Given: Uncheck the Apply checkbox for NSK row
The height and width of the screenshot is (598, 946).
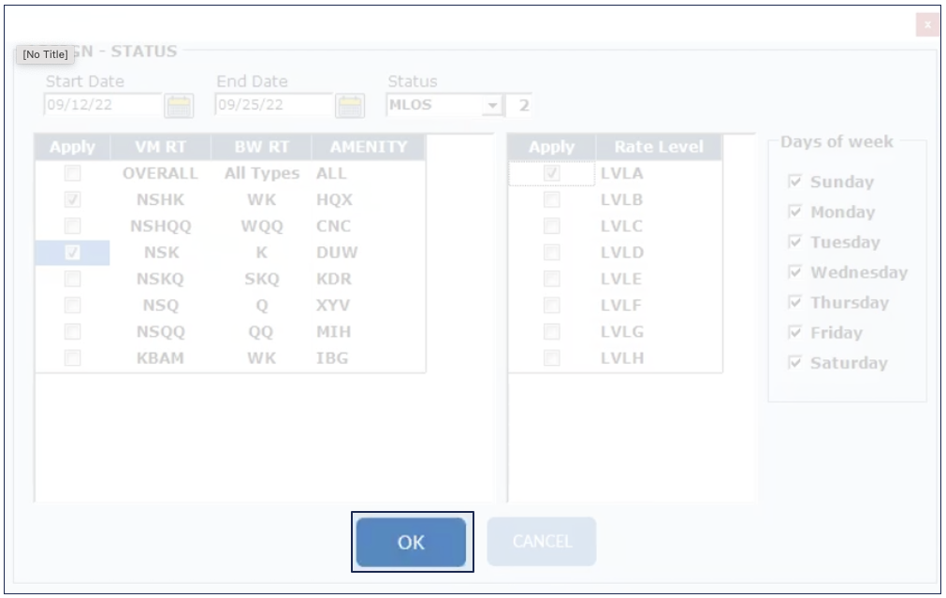Looking at the screenshot, I should [x=72, y=253].
